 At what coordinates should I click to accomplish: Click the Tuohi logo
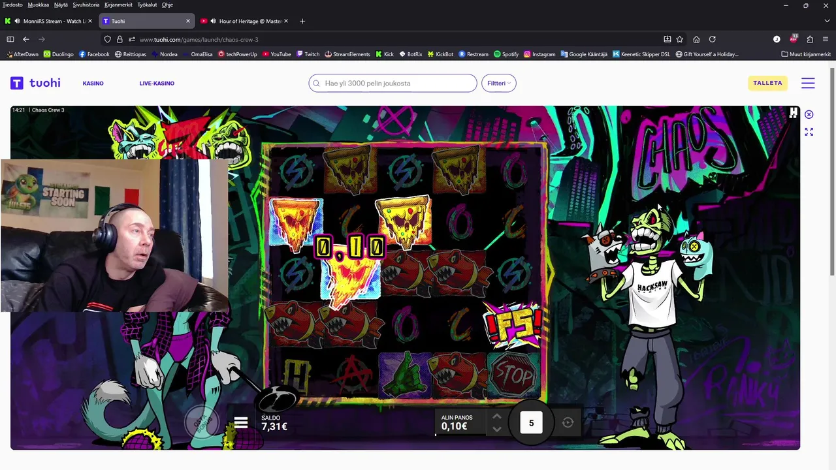35,83
